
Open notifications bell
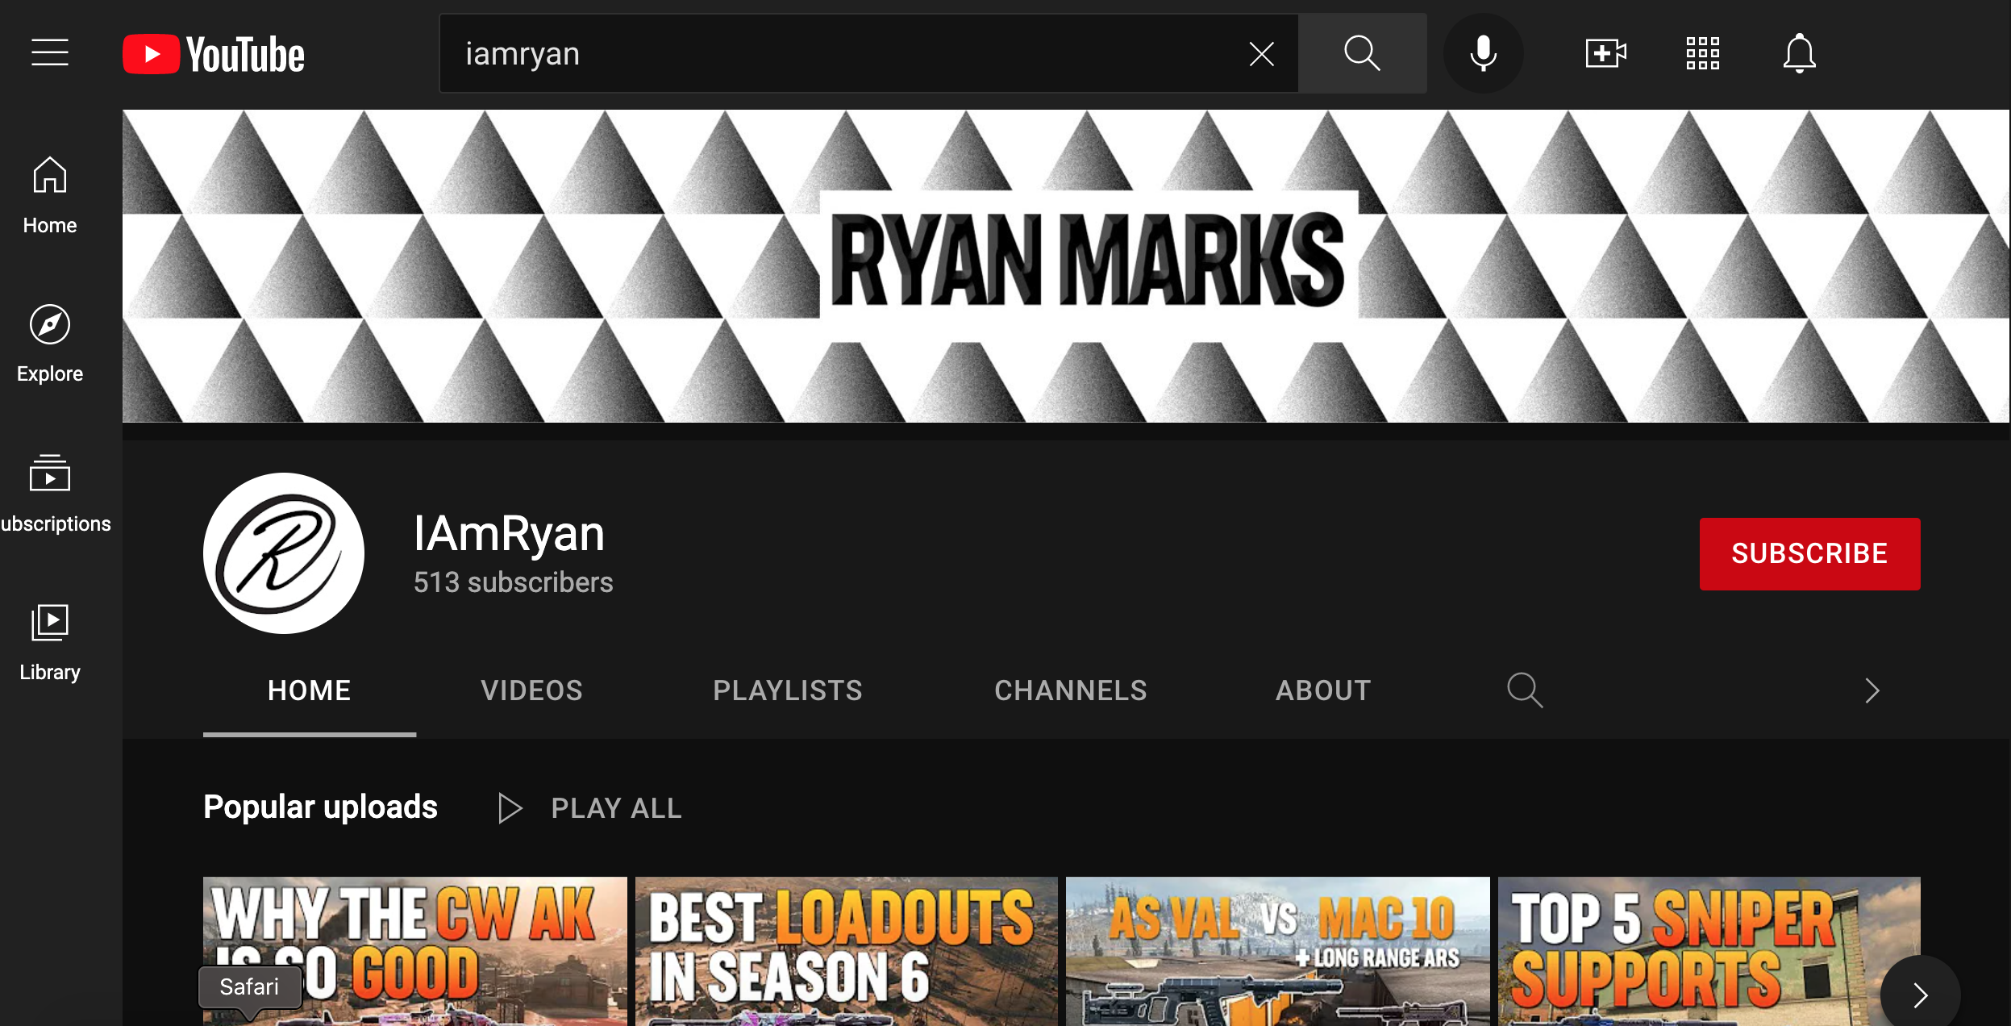pyautogui.click(x=1799, y=54)
